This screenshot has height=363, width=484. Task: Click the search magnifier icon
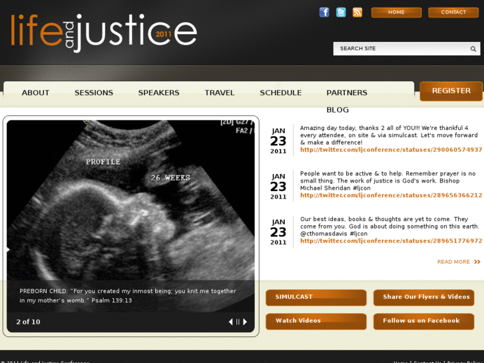pyautogui.click(x=473, y=49)
